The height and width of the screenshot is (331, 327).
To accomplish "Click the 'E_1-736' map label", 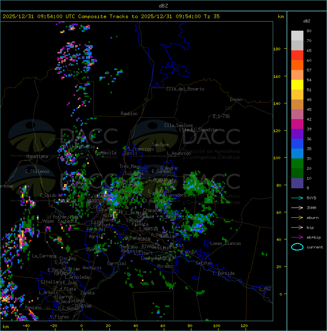I will tap(221, 116).
